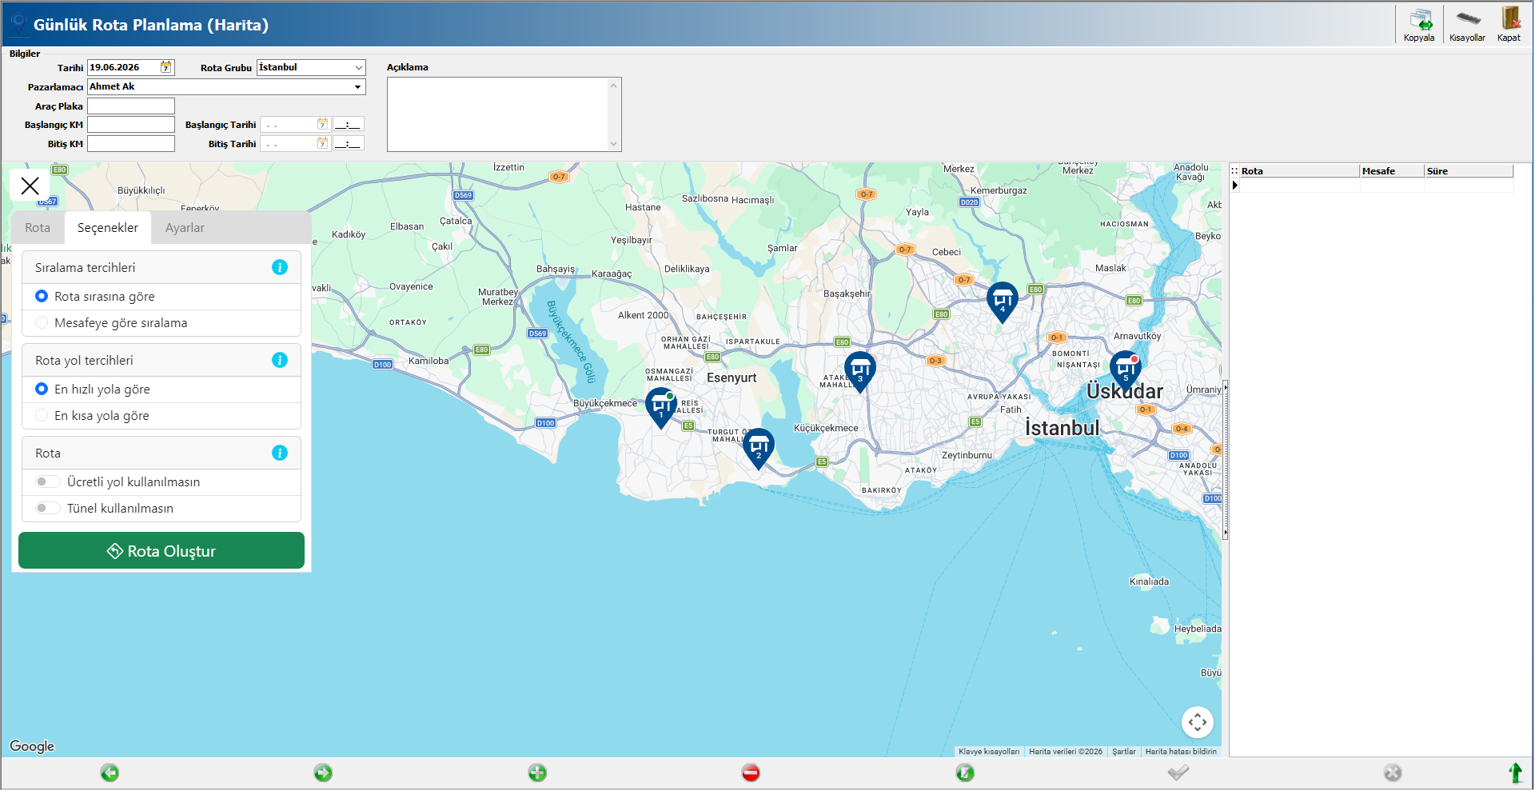Delete record with red minus icon

751,773
